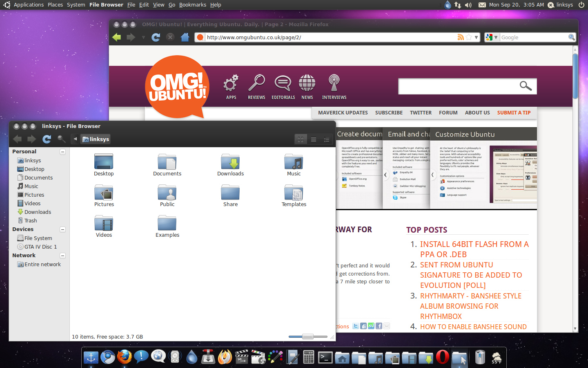The width and height of the screenshot is (588, 368).
Task: Open the Edit menu
Action: [144, 5]
